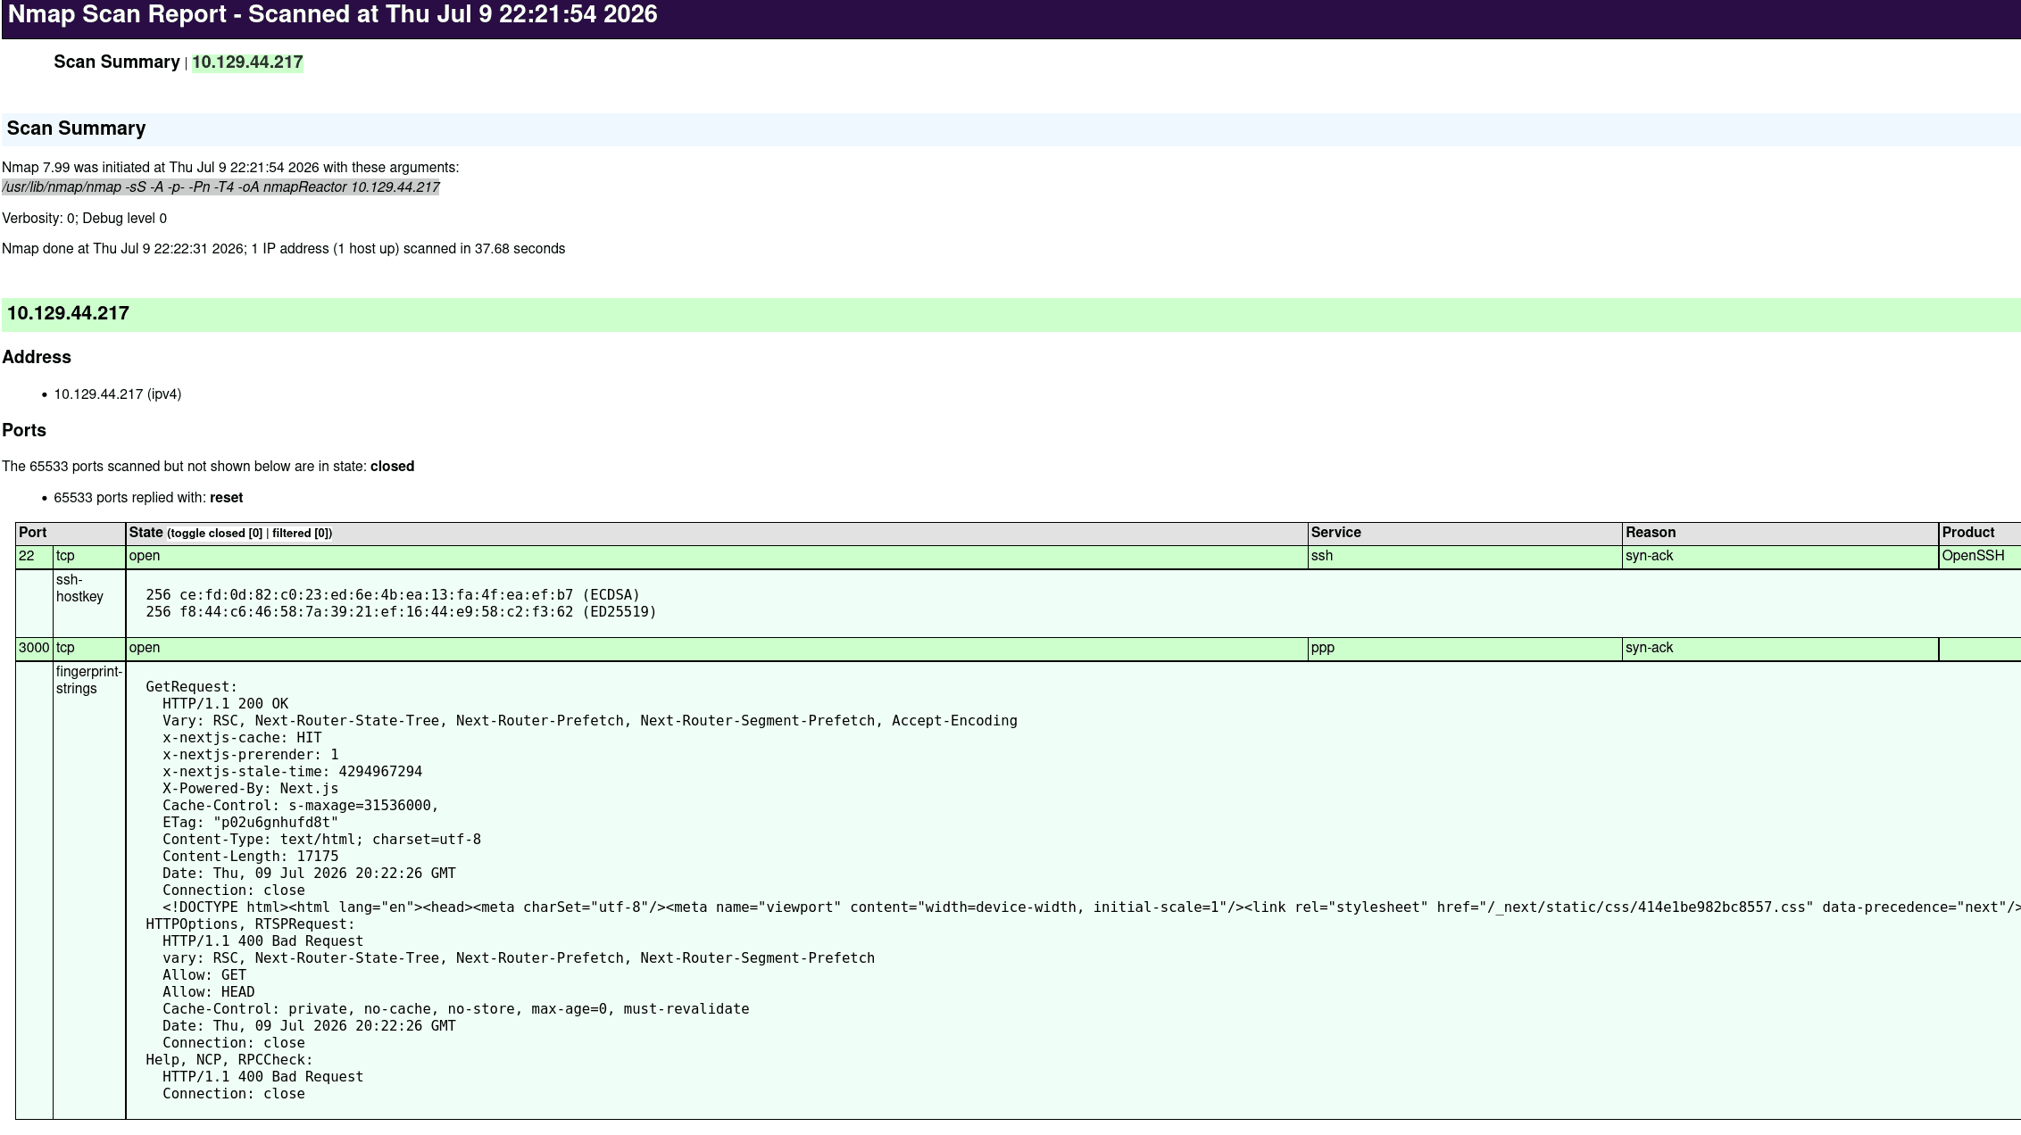
Task: Click the ssh-hostkey script label
Action: click(79, 588)
